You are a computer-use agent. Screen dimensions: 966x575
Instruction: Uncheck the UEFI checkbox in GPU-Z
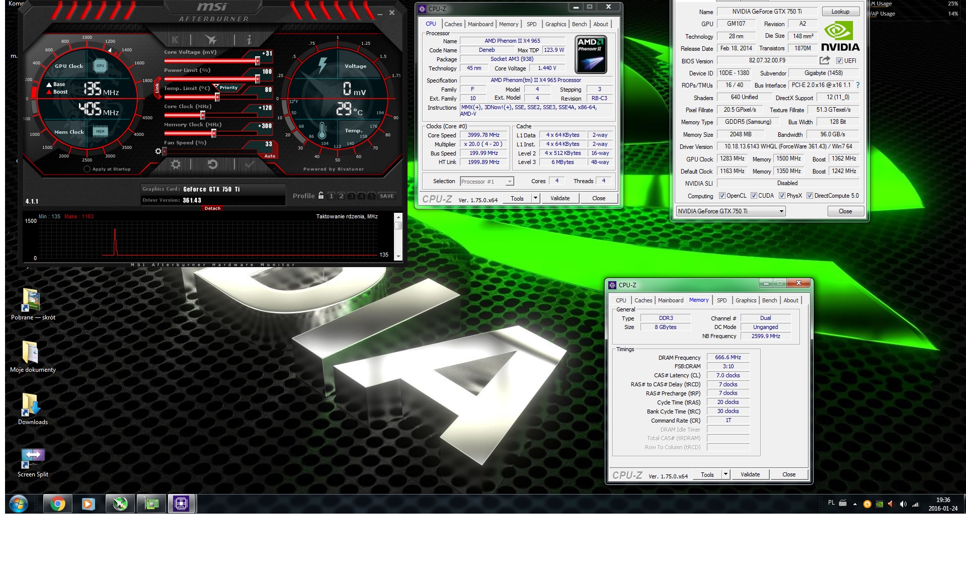coord(839,61)
